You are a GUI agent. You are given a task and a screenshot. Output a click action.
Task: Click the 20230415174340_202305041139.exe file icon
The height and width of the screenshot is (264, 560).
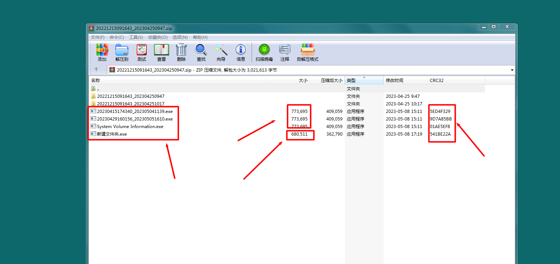(x=93, y=111)
